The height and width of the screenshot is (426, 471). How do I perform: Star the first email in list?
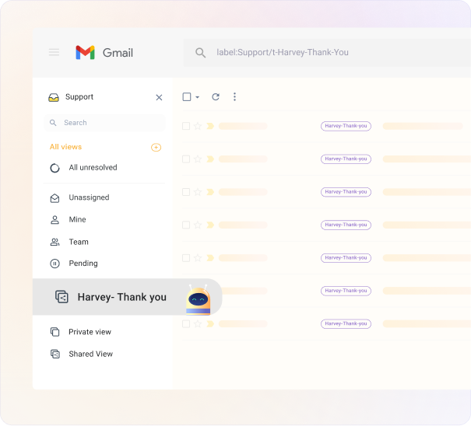pos(198,126)
